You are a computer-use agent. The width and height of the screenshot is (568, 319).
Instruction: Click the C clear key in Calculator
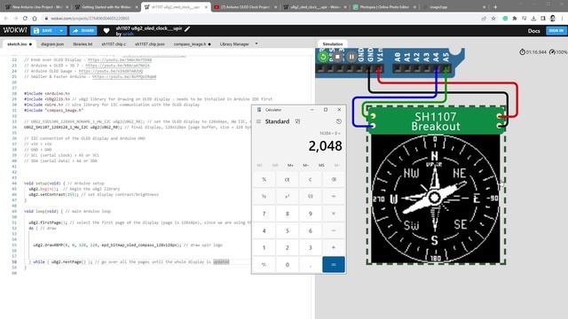tap(310, 179)
